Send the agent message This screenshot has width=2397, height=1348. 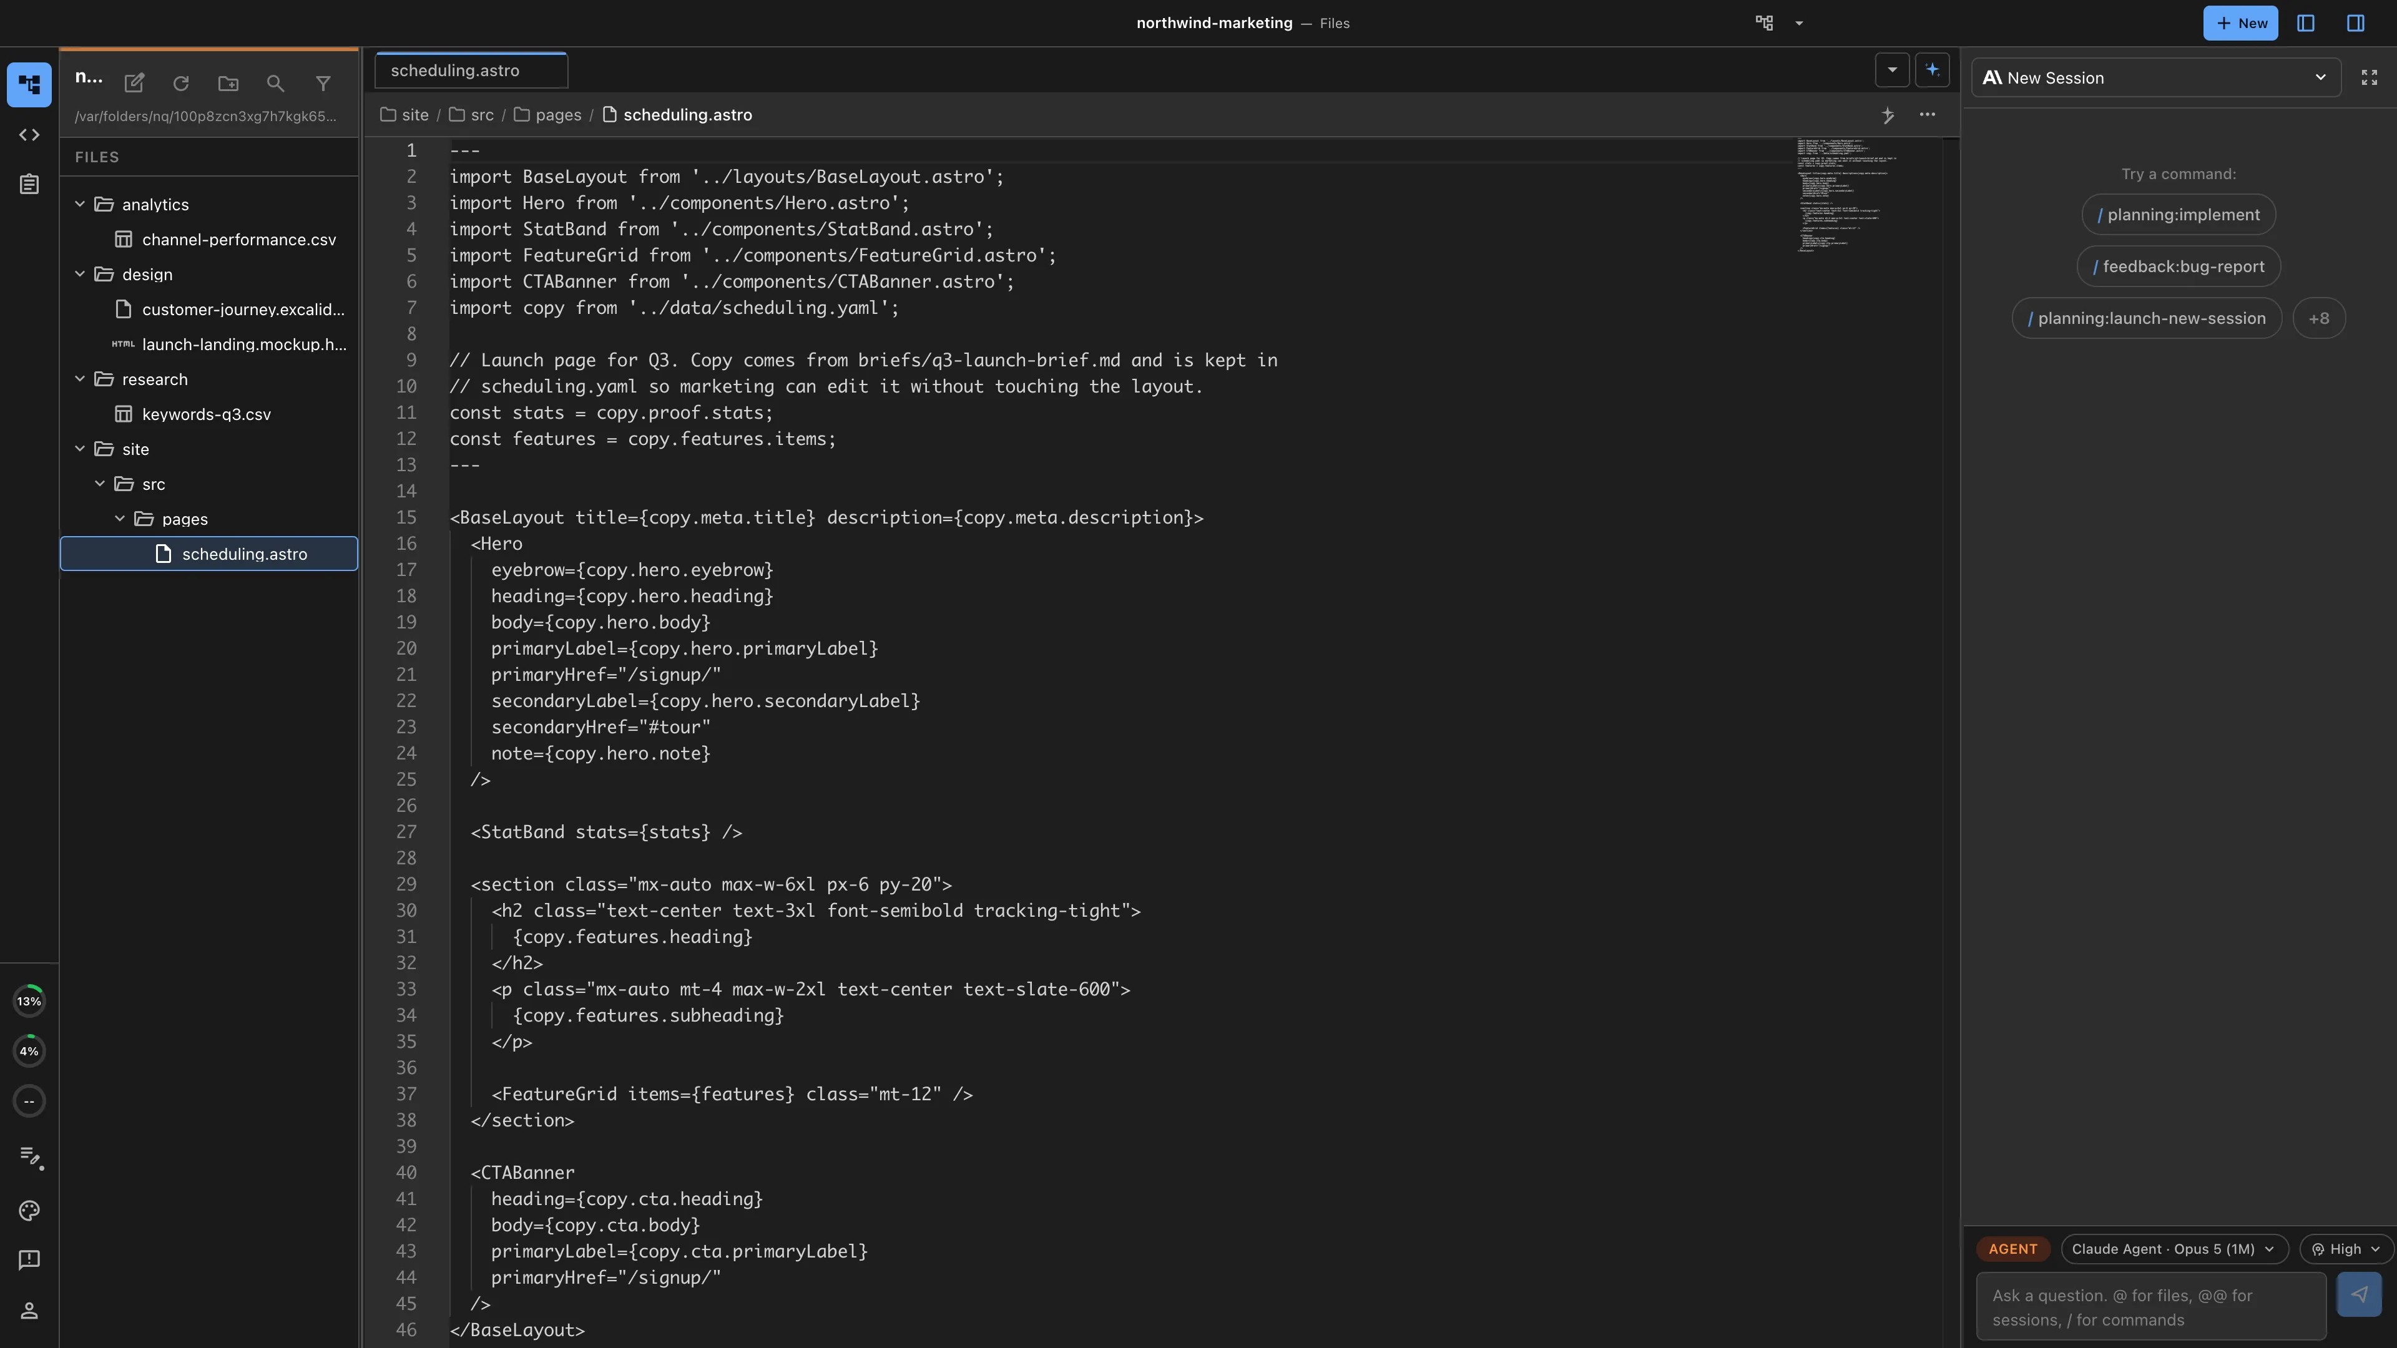2359,1294
